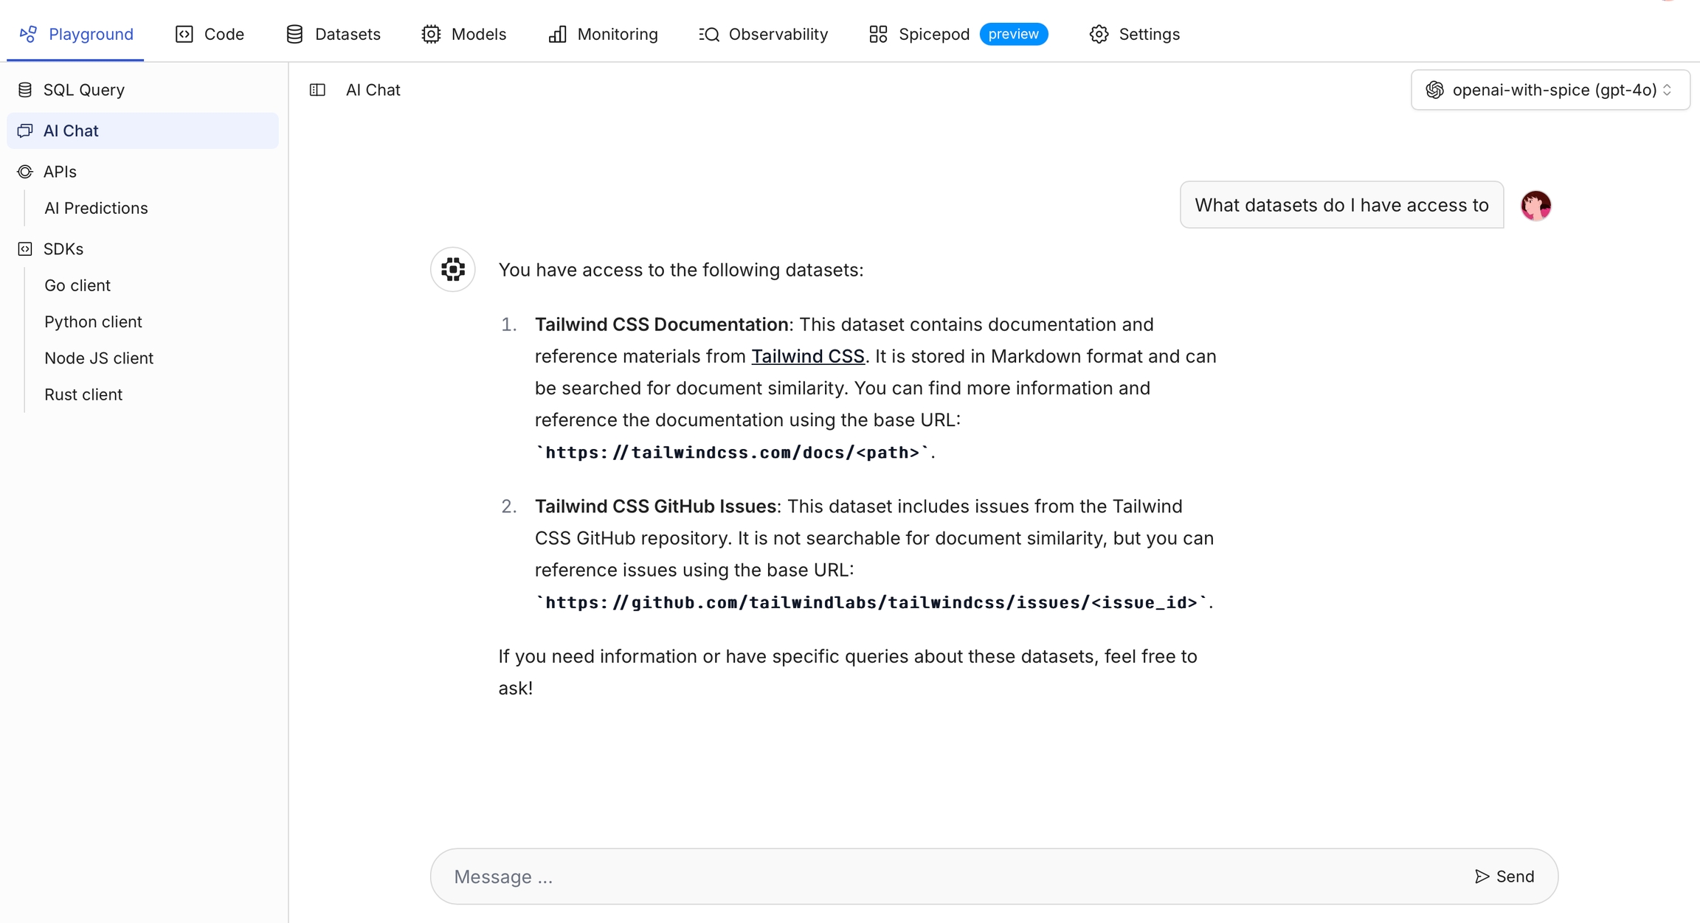Screen dimensions: 1700x923
Task: Expand the APIs sidebar section
Action: pyautogui.click(x=60, y=171)
